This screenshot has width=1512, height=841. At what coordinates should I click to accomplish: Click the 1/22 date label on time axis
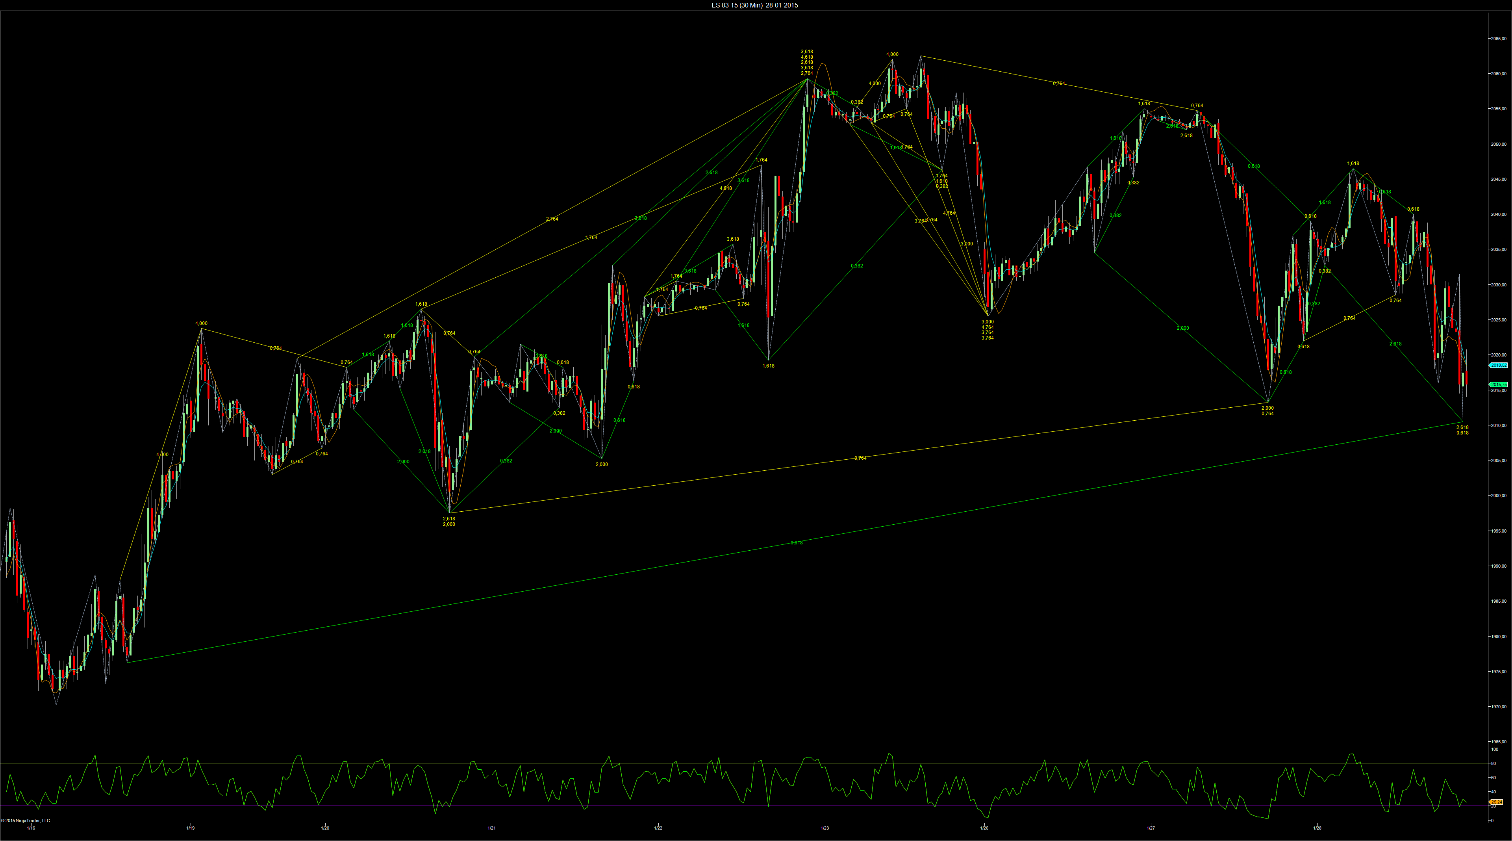coord(659,829)
